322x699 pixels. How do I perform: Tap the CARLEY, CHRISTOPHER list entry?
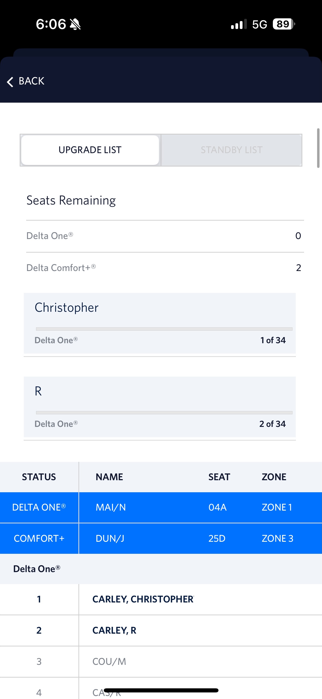click(x=143, y=599)
